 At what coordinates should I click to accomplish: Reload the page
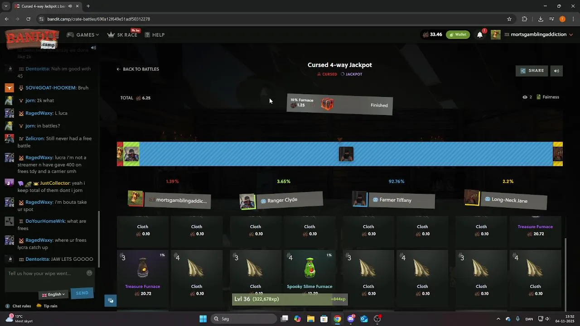28,19
